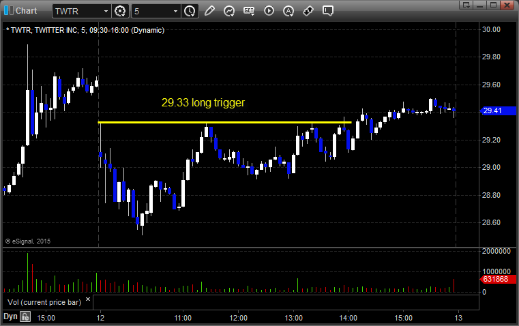Click the symbol link icon

(x=308, y=11)
